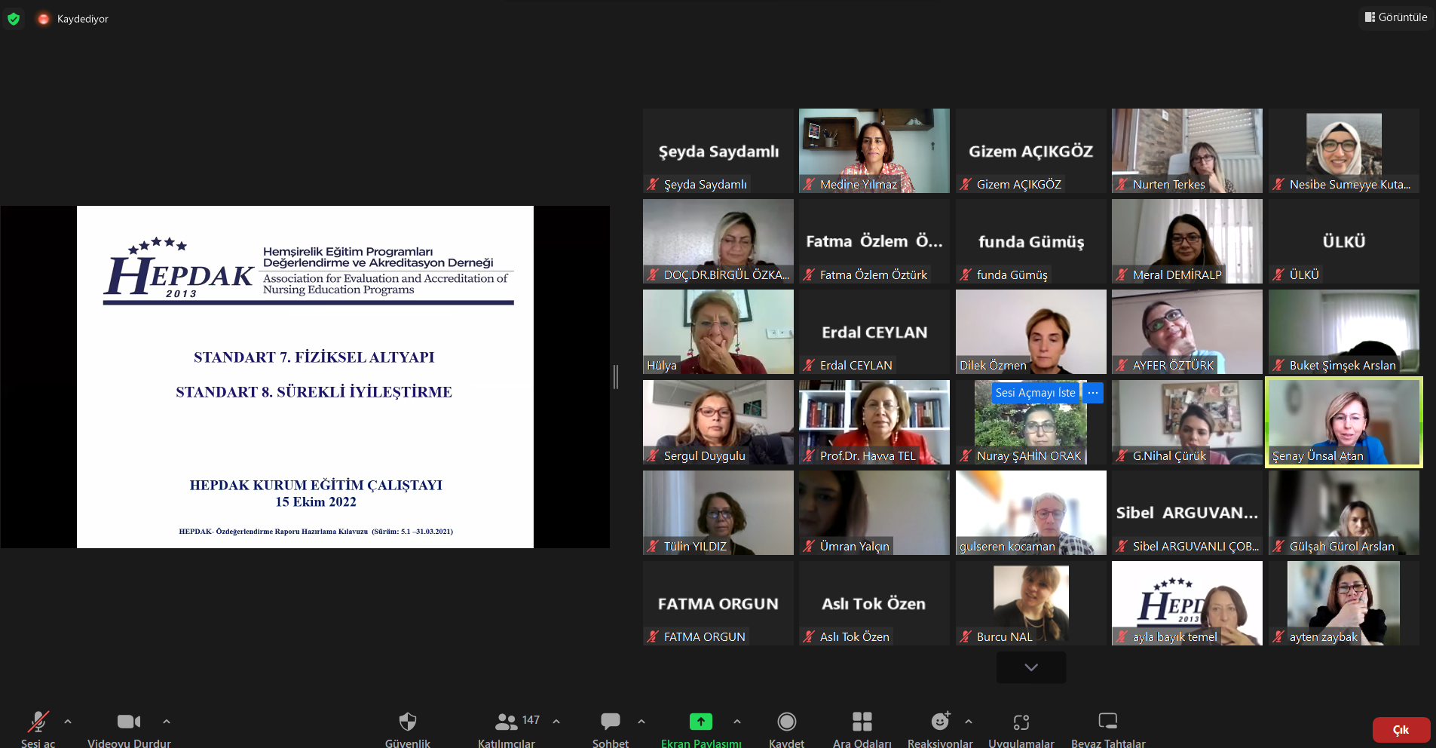Click muted mic icon on Nesibe Sumeyye tile
The image size is (1436, 748).
point(1278,184)
